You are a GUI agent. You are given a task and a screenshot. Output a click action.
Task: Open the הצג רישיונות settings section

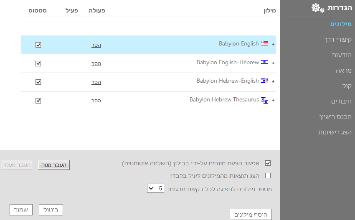(335, 132)
